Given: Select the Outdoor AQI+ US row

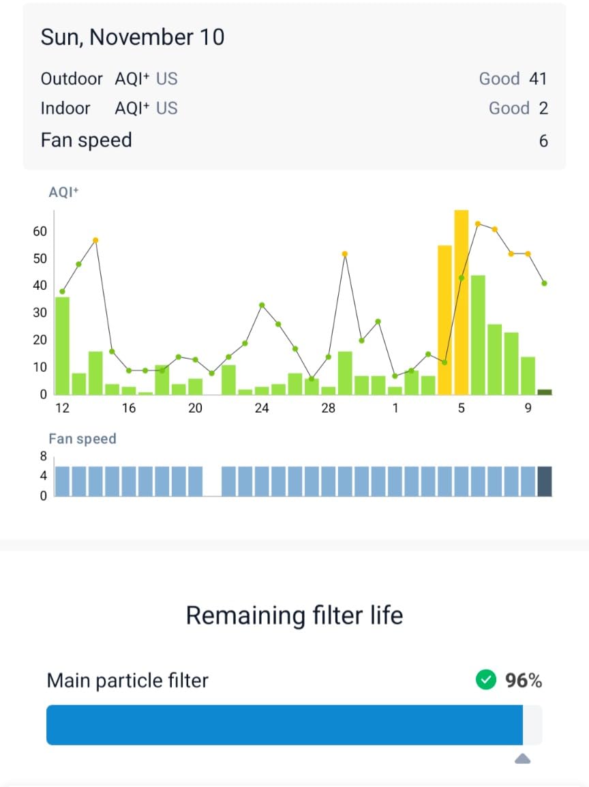Looking at the screenshot, I should [294, 78].
